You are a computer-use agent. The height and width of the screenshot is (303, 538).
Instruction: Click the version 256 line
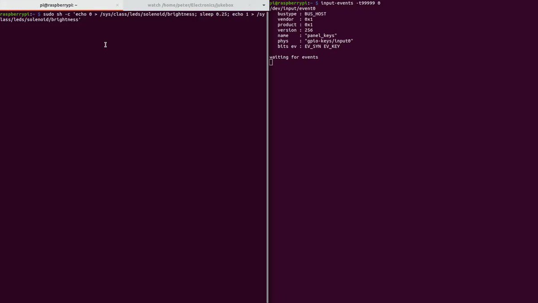click(295, 30)
